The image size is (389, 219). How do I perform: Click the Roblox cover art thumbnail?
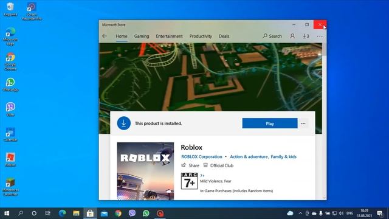(x=145, y=171)
